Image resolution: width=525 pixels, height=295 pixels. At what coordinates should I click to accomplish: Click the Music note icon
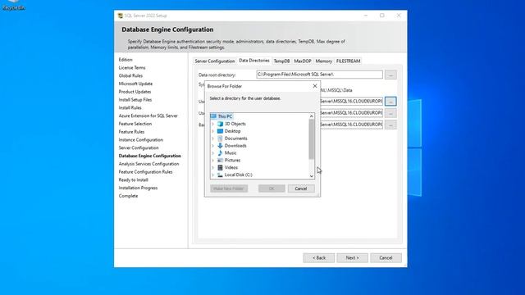220,153
